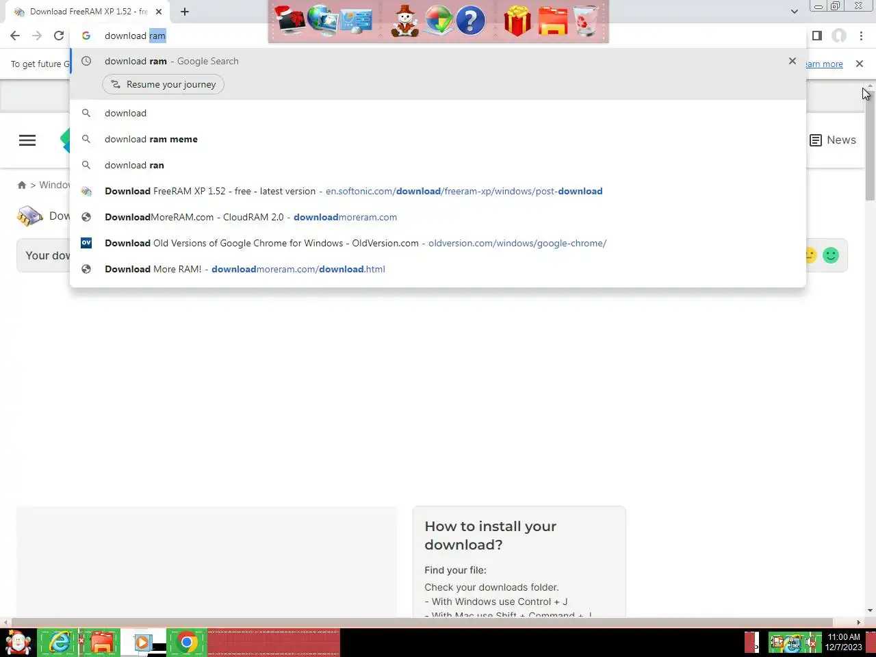Open the Chrome side panel
This screenshot has width=876, height=657.
pos(817,36)
